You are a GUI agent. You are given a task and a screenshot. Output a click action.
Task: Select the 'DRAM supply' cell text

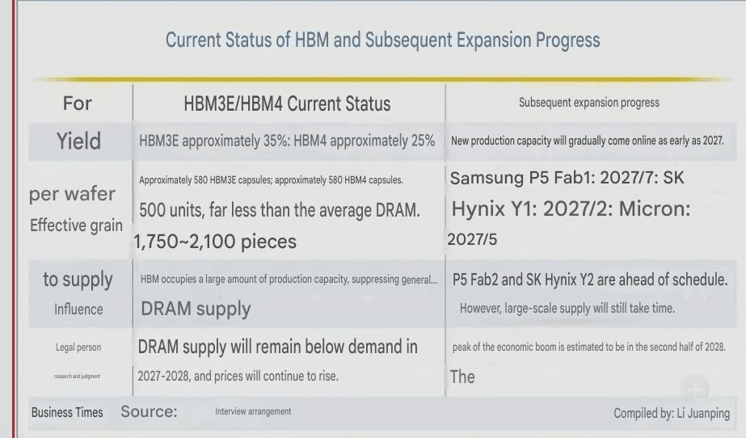[196, 309]
